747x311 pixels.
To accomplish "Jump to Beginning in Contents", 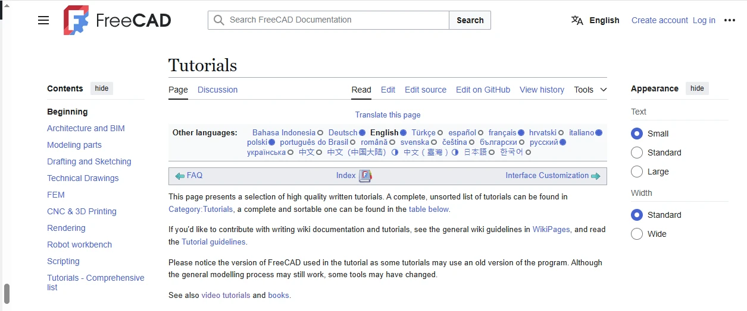I will point(67,112).
